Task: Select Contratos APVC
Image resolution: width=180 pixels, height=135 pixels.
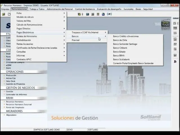Action: click(39, 59)
